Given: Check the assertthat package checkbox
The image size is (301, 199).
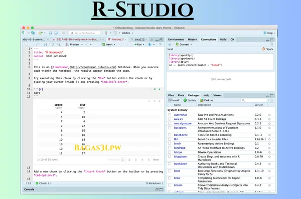Looking at the screenshot, I should pyautogui.click(x=170, y=115).
